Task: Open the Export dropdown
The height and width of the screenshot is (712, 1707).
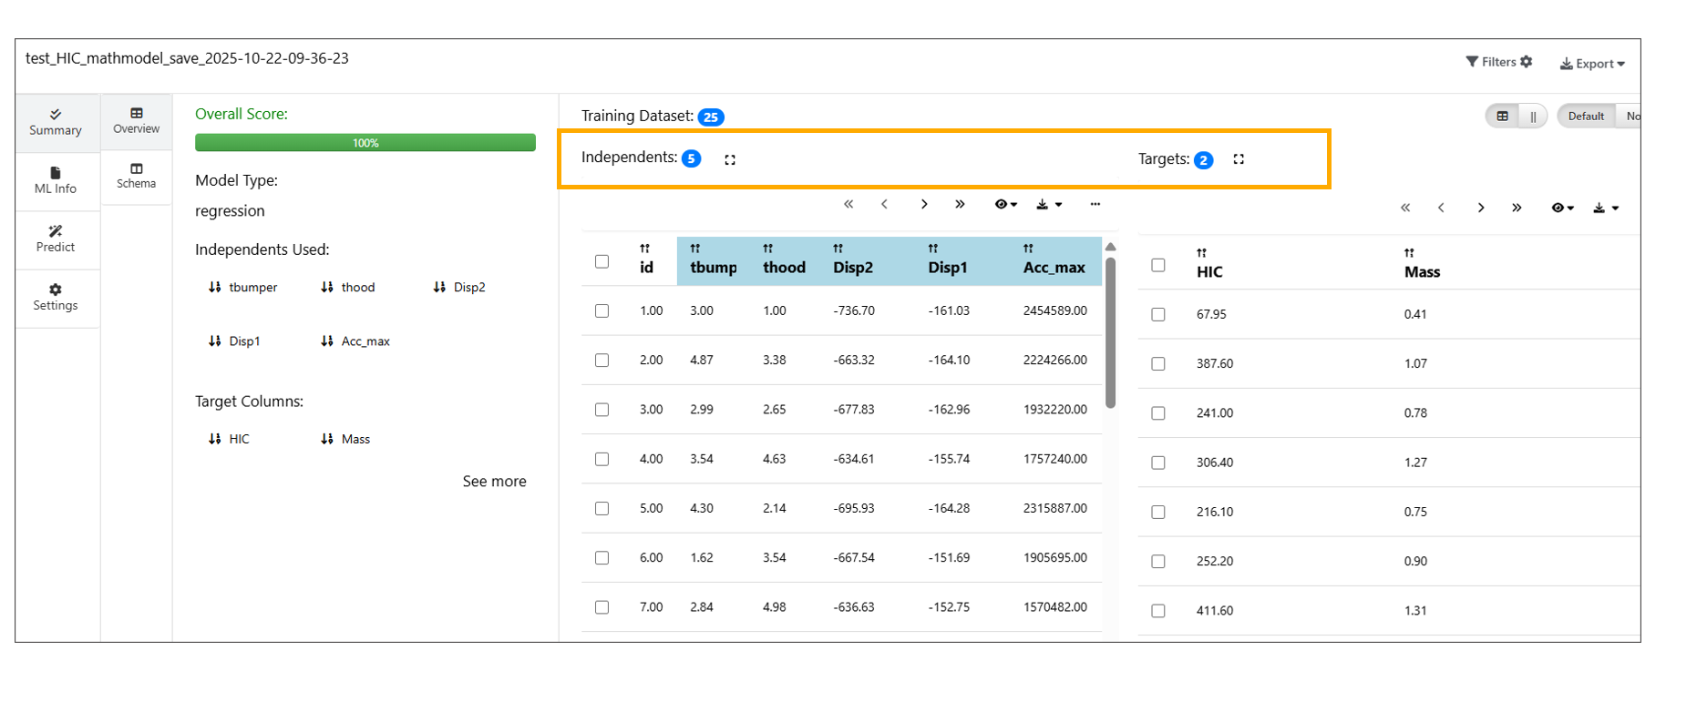Action: pyautogui.click(x=1592, y=64)
